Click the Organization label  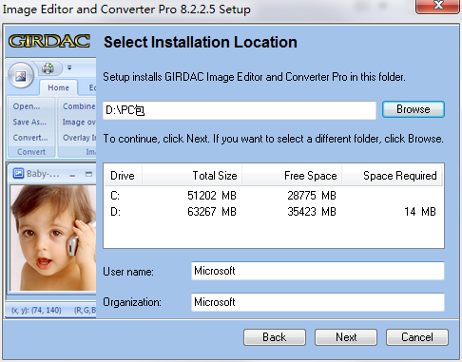tap(132, 302)
